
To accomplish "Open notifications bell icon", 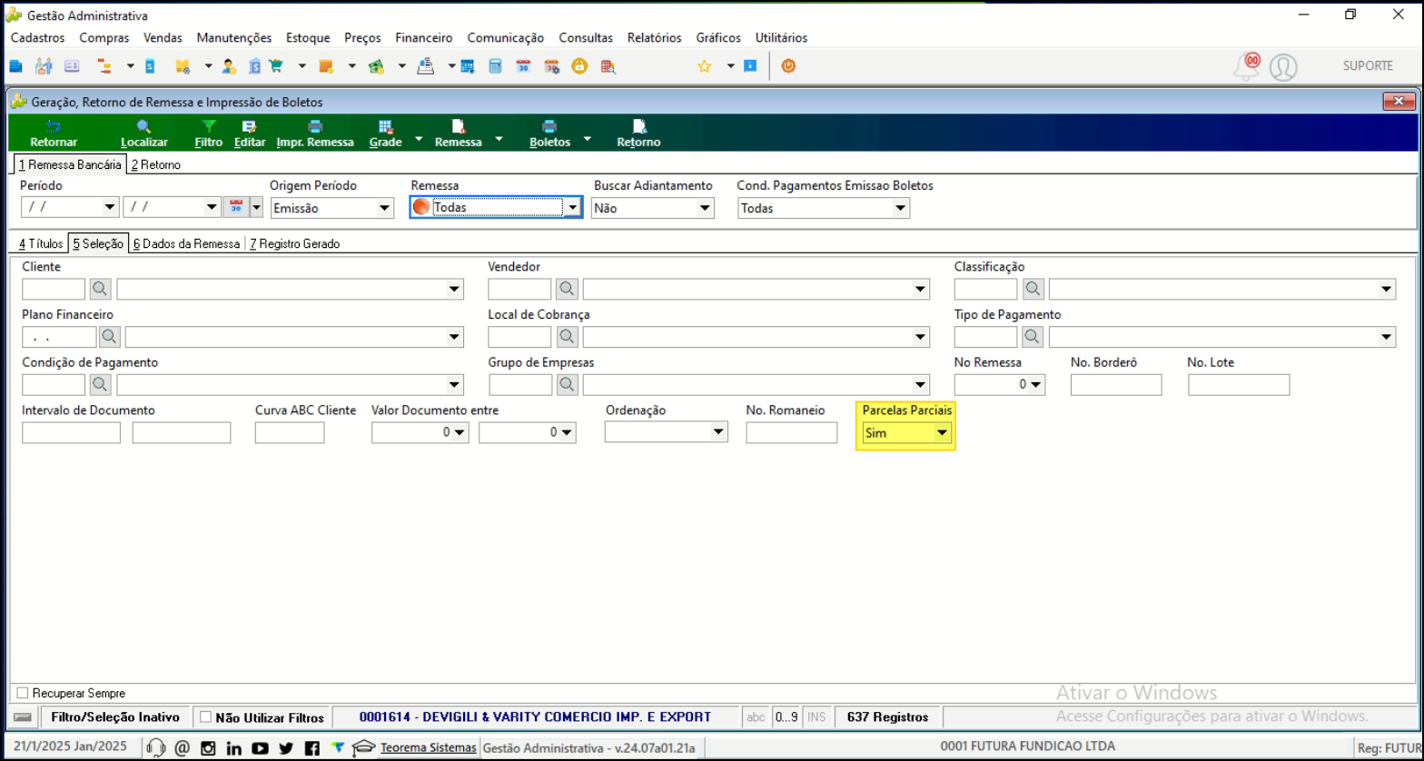I will click(x=1246, y=66).
